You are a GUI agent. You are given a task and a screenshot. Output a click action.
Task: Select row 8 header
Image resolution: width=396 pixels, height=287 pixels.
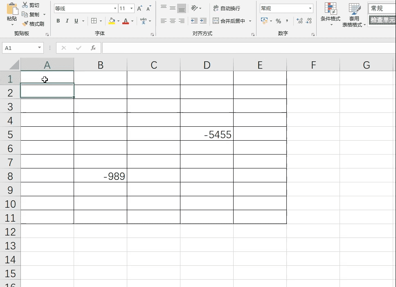pyautogui.click(x=10, y=176)
